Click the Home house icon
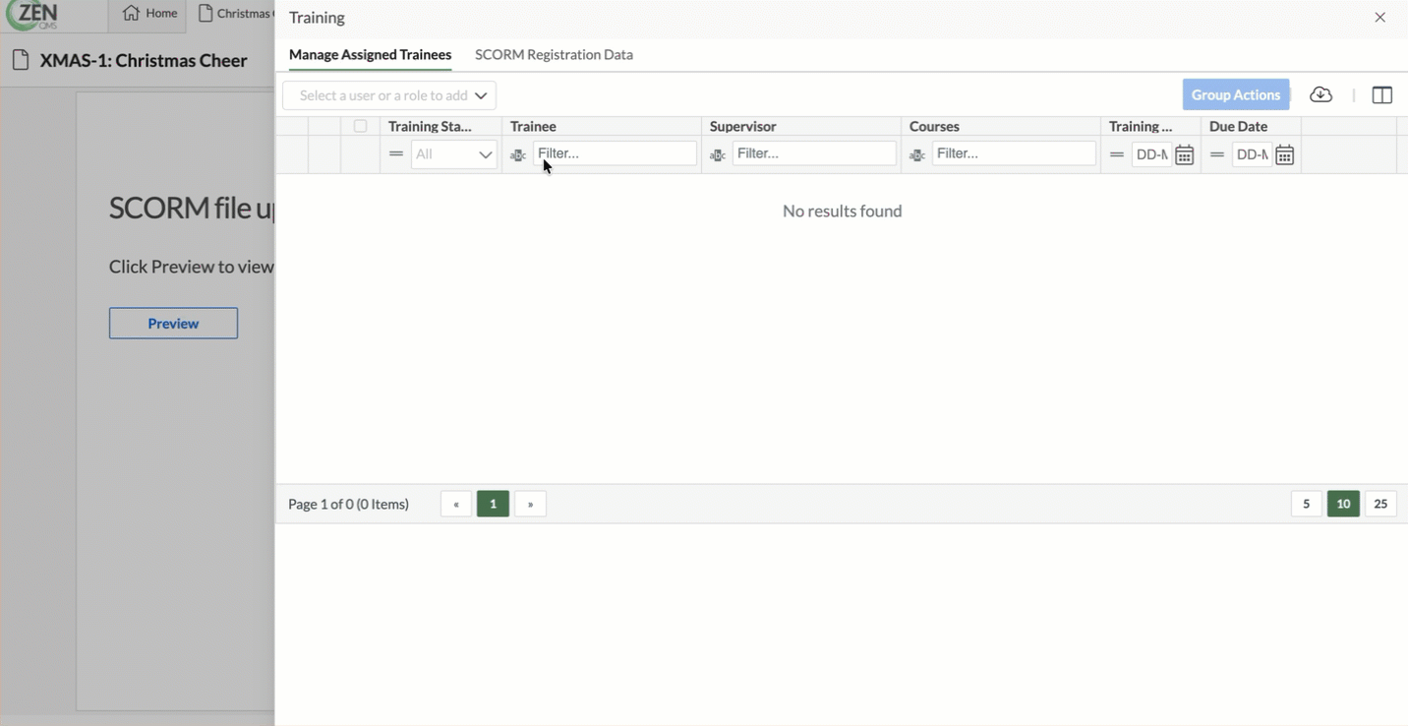 point(131,13)
